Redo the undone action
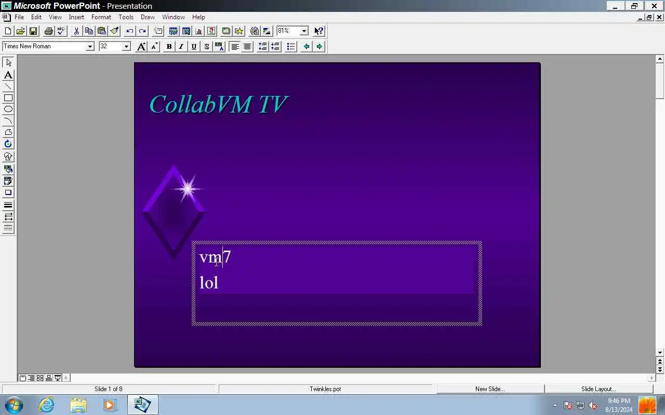Image resolution: width=665 pixels, height=415 pixels. coord(142,31)
